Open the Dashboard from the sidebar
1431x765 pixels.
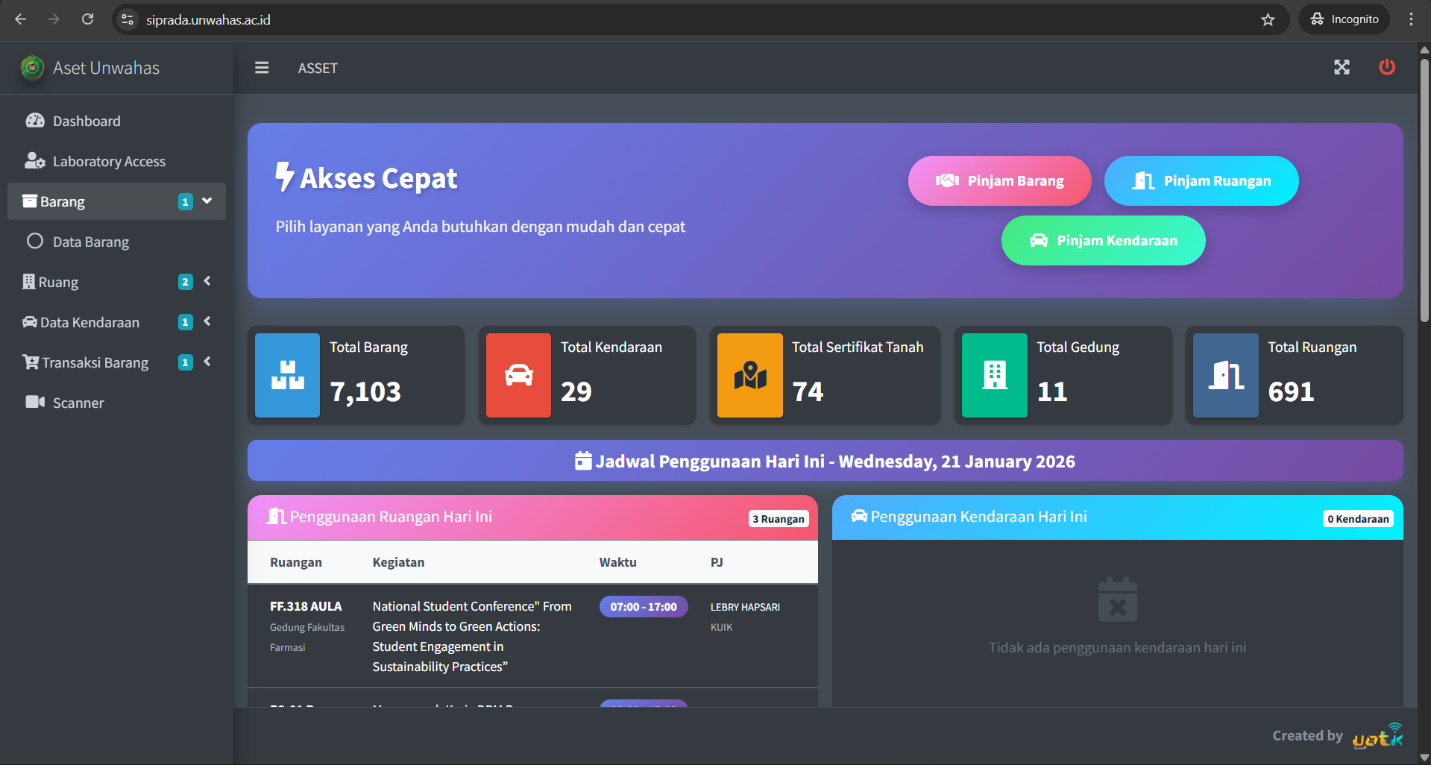pyautogui.click(x=86, y=120)
